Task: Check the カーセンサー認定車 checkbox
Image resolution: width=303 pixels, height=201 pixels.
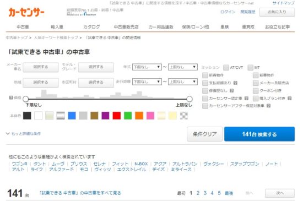Action: tap(205, 99)
